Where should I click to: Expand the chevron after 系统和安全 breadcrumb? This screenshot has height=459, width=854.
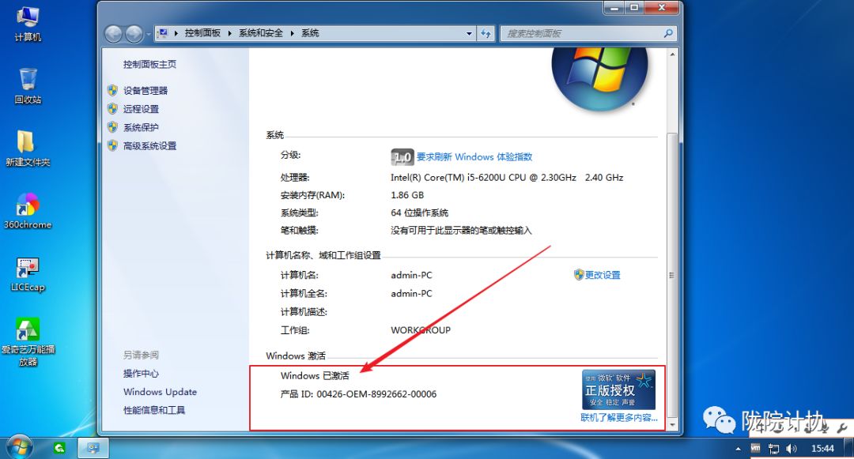[293, 33]
